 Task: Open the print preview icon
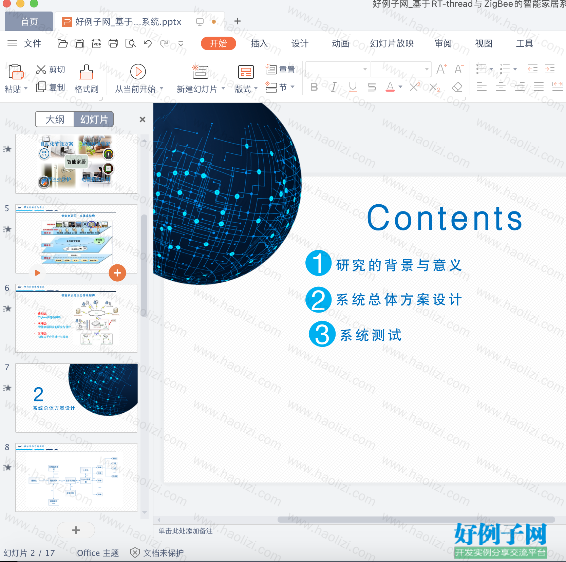[130, 43]
